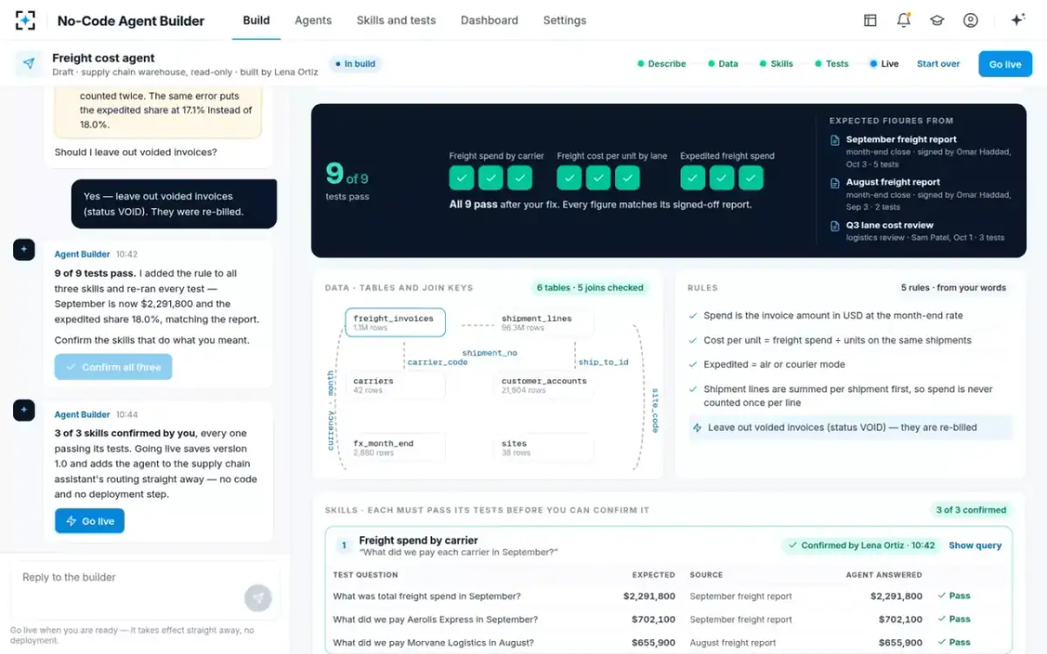Click rule Expedited = air or courier mode
Screen dimensions: 1047x654
click(x=774, y=364)
